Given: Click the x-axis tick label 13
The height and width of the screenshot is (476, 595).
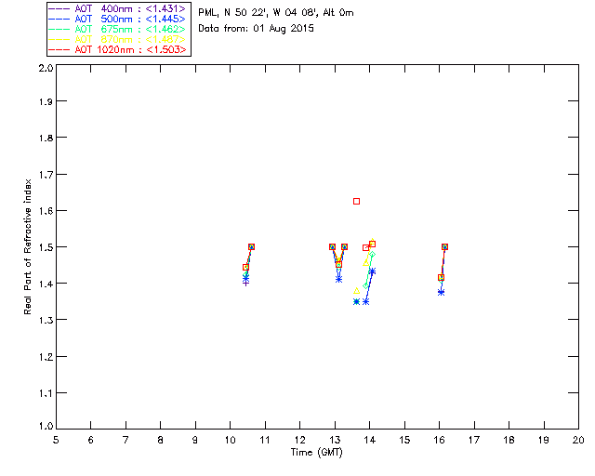Looking at the screenshot, I should pos(335,440).
